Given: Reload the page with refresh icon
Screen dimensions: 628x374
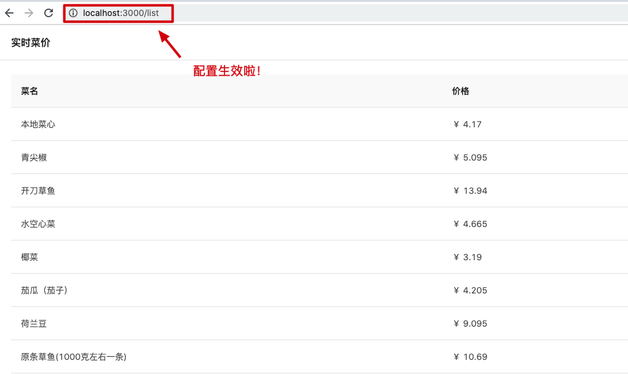Looking at the screenshot, I should tap(49, 13).
